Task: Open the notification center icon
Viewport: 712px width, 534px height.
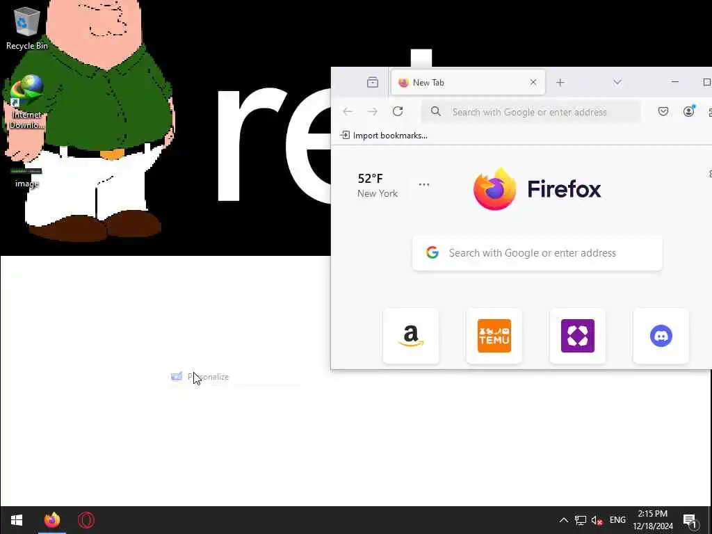Action: click(690, 520)
